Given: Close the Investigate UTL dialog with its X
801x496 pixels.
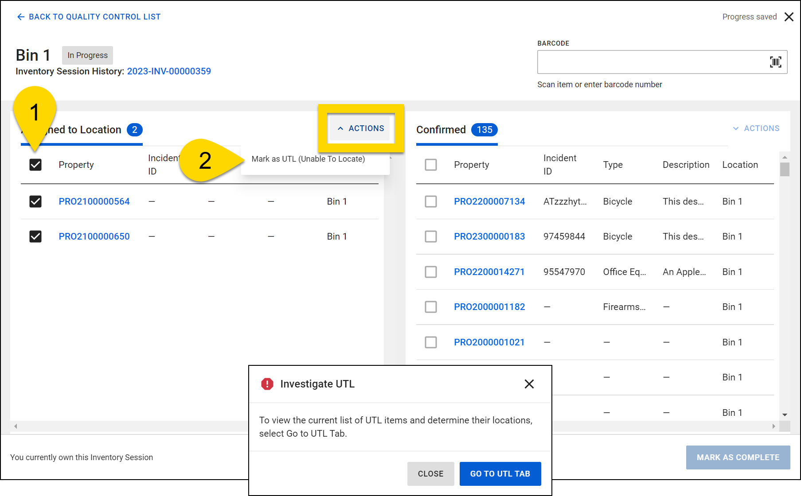Looking at the screenshot, I should (x=529, y=384).
